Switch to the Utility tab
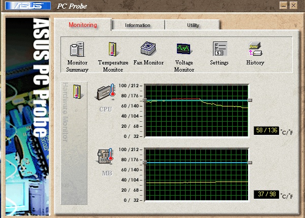Screen dimensions: 305x218 click(193, 25)
